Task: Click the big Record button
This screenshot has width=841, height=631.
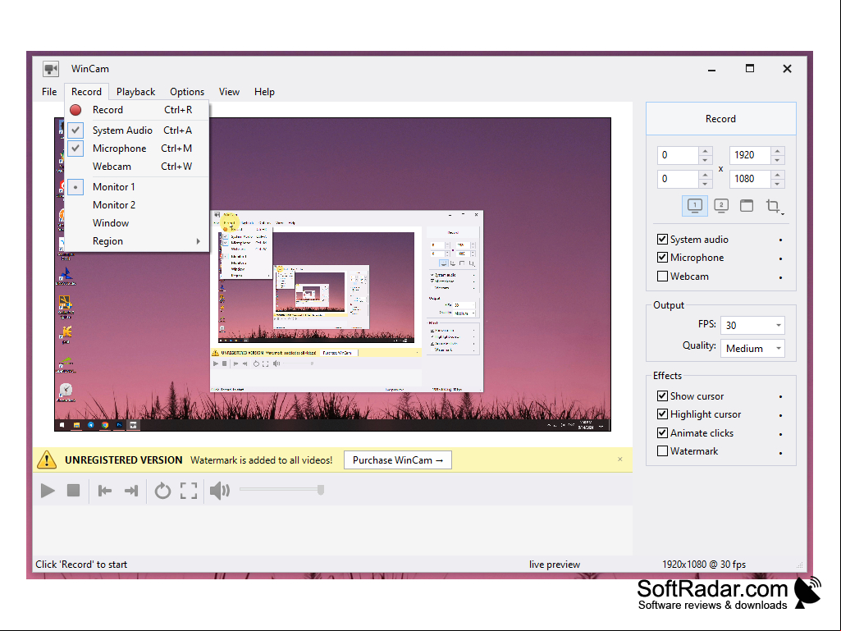Action: 721,119
